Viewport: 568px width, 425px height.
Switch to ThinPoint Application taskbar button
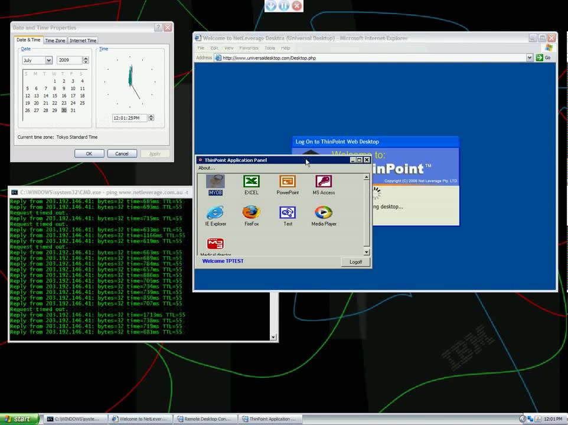point(270,419)
